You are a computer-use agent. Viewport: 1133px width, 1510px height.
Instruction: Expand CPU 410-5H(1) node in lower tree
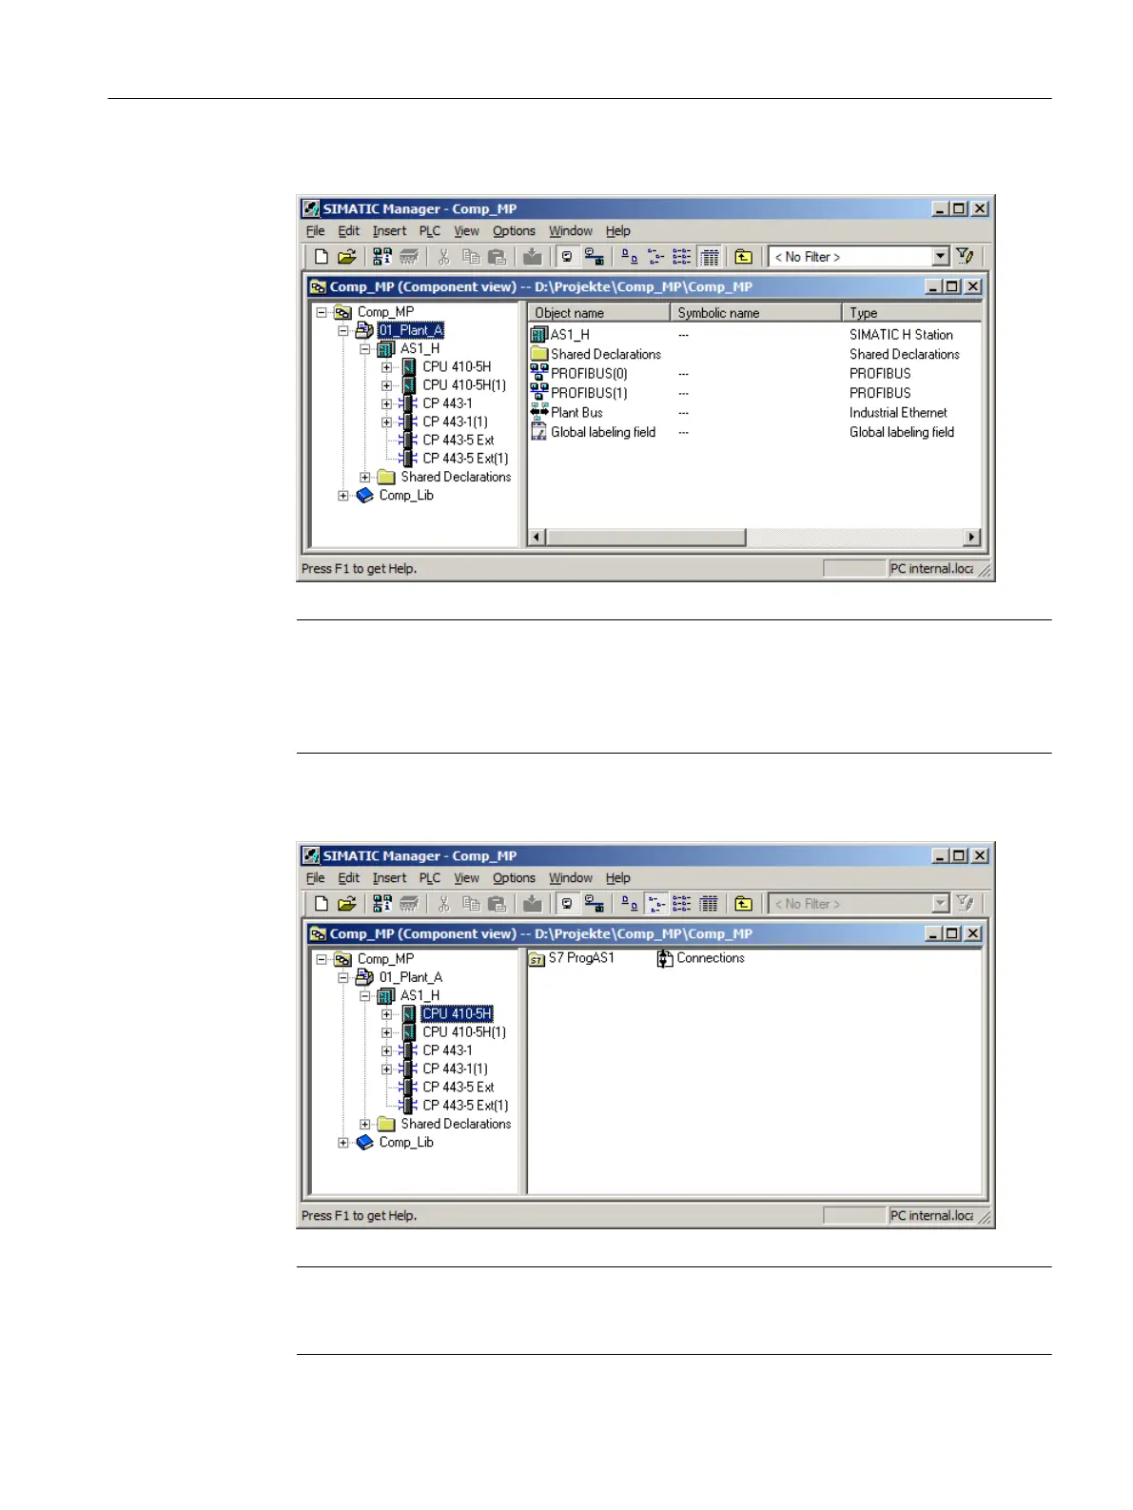(387, 1032)
